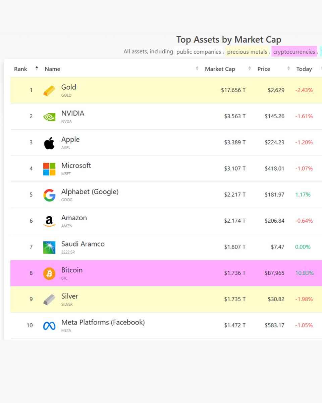Click the Gold bar icon
The height and width of the screenshot is (403, 322).
(x=49, y=91)
